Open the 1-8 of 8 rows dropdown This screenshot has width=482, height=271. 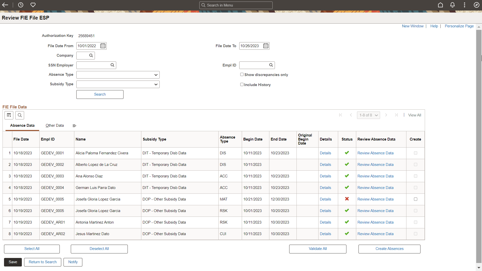(x=368, y=115)
